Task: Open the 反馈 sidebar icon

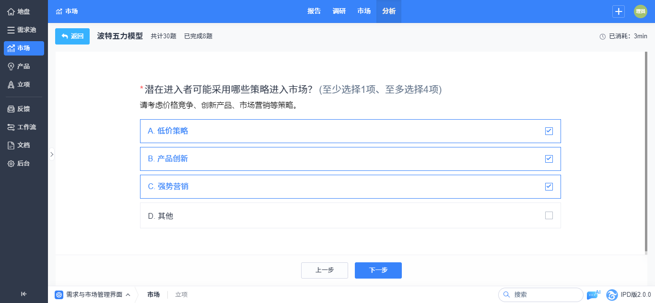Action: (x=11, y=109)
